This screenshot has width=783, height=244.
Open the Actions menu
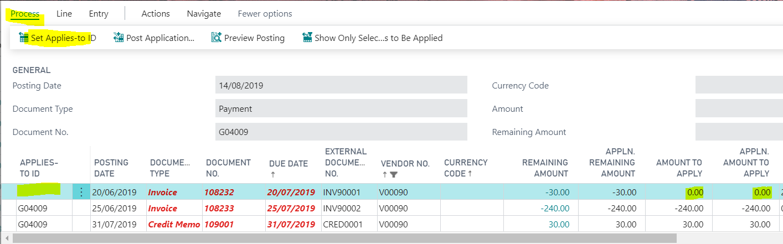click(156, 14)
